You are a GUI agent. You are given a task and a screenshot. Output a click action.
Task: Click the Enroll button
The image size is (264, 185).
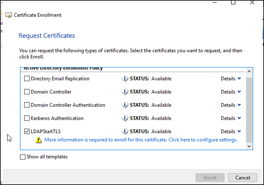point(210,178)
